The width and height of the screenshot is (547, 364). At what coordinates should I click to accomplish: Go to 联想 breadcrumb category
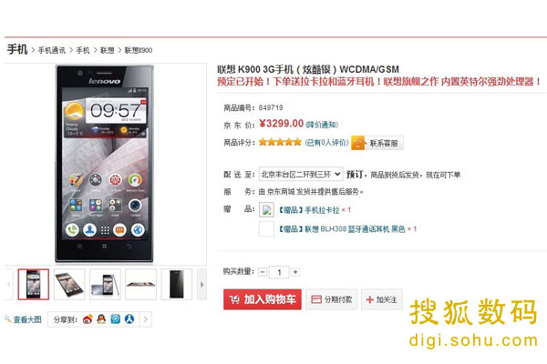pyautogui.click(x=107, y=50)
